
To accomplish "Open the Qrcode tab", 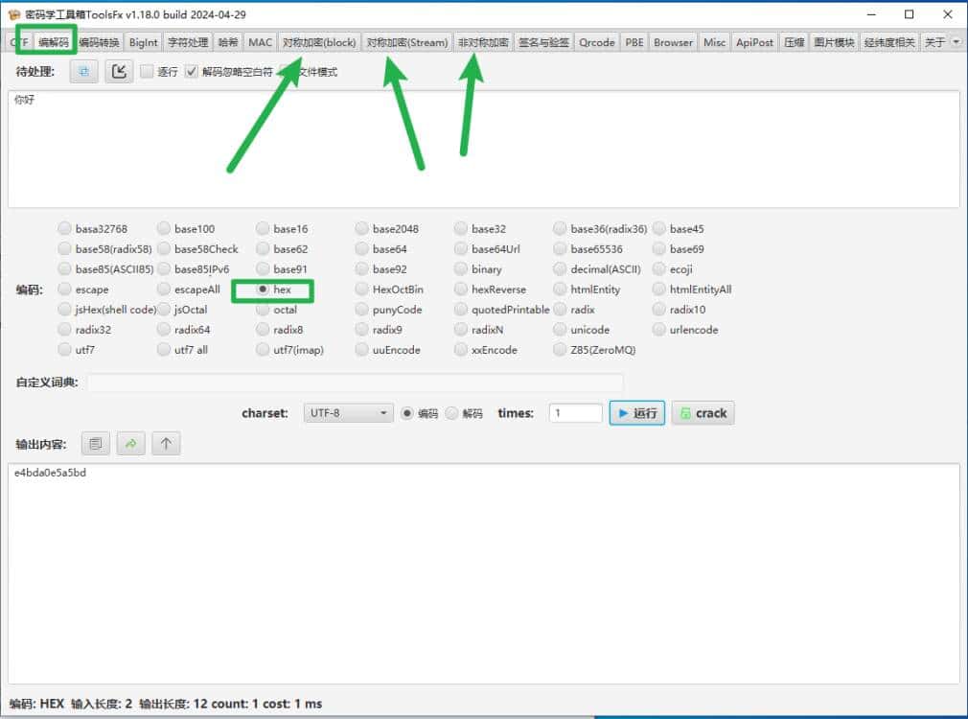I will 598,42.
